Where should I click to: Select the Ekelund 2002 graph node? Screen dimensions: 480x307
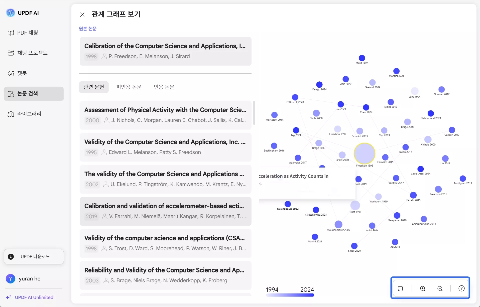click(x=372, y=82)
